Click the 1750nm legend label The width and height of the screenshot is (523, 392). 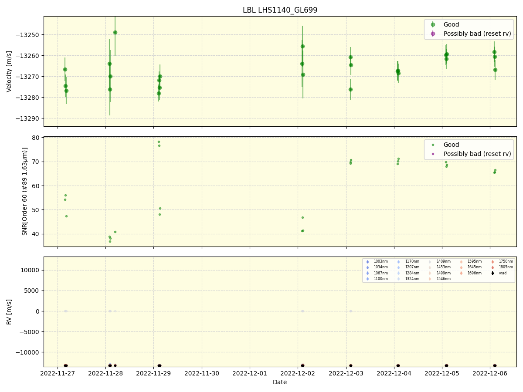pos(506,261)
